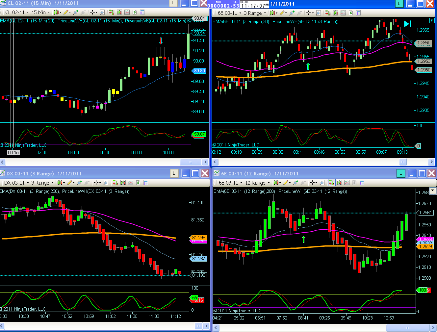Open instrument selector in 6E 12 Range chart
437x332 pixels.
click(x=230, y=183)
